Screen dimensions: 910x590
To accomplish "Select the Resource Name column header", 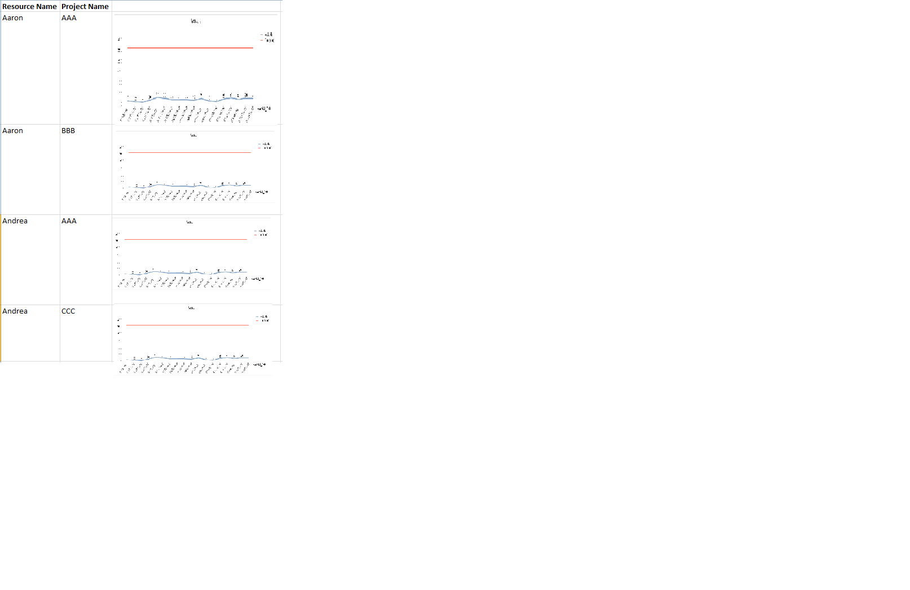I will pyautogui.click(x=30, y=6).
